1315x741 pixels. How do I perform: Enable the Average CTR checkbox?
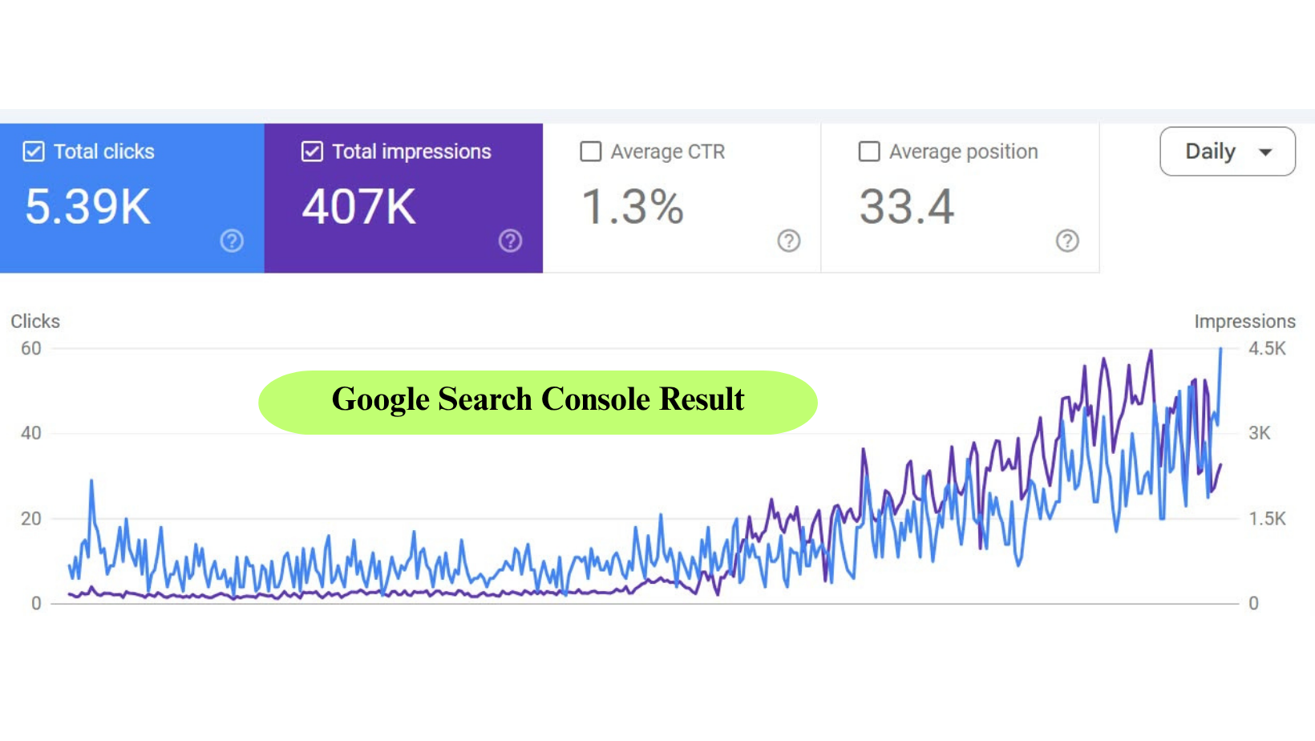[x=591, y=151]
